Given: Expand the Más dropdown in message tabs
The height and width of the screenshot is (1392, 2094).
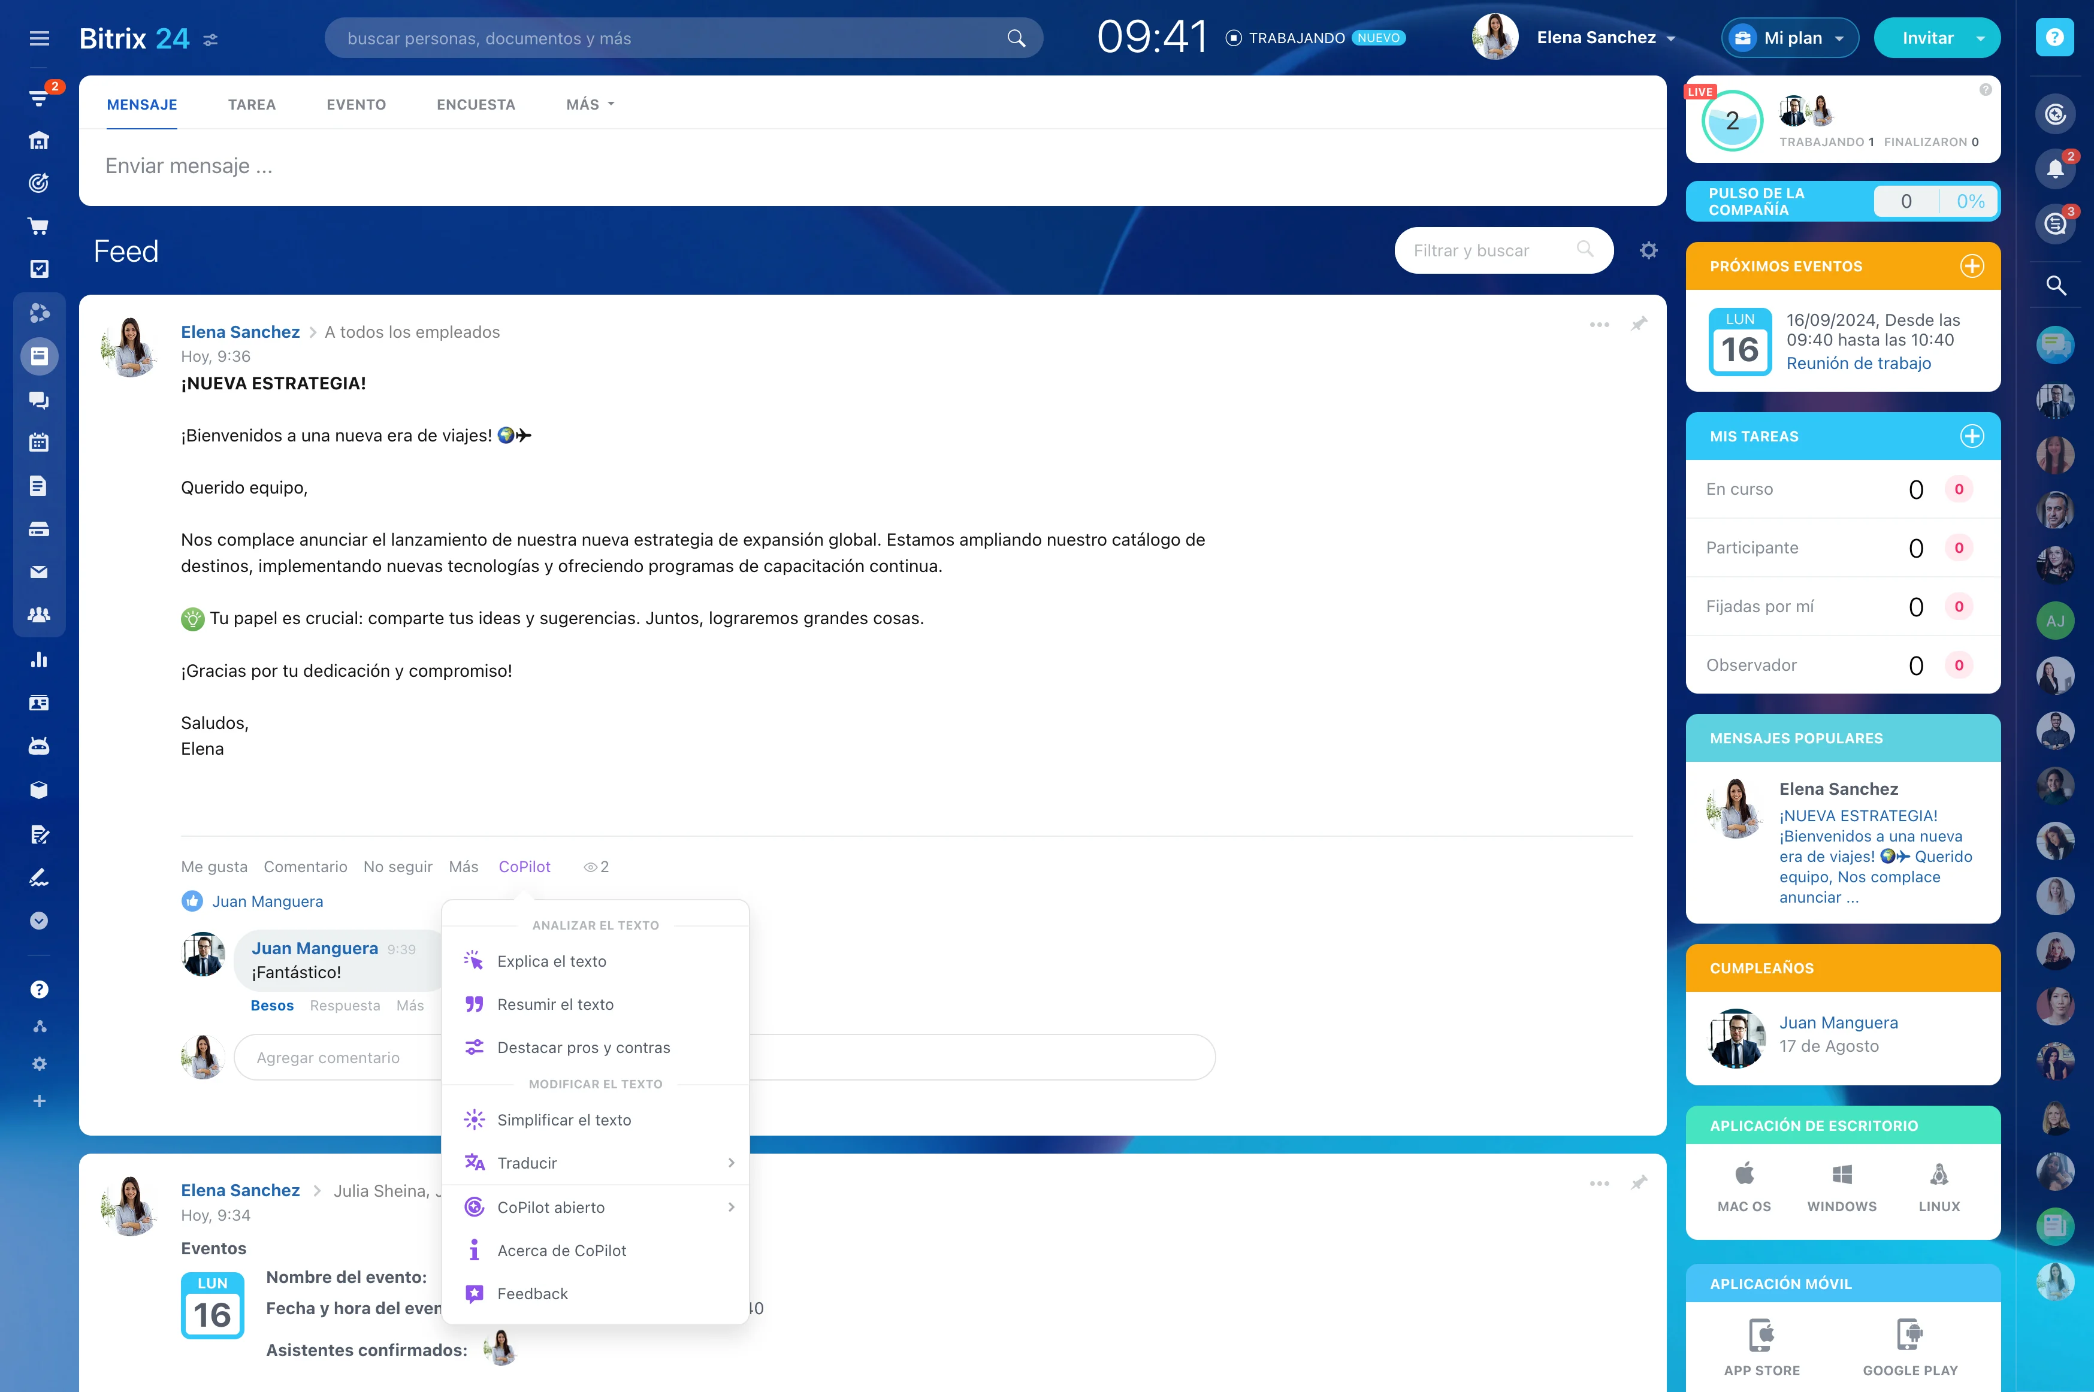Looking at the screenshot, I should coord(590,105).
